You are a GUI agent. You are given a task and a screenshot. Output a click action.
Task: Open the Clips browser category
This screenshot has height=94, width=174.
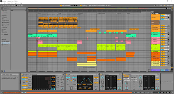pyautogui.click(x=4, y=29)
